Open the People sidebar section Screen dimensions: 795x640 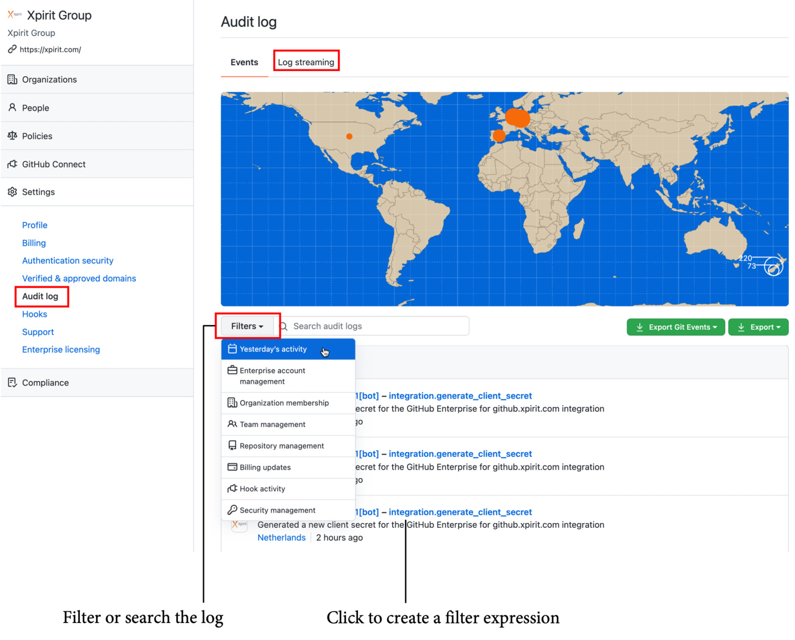pos(97,107)
